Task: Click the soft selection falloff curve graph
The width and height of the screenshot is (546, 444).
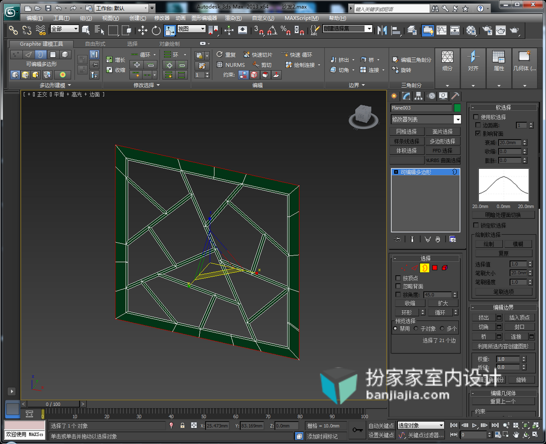Action: click(504, 185)
